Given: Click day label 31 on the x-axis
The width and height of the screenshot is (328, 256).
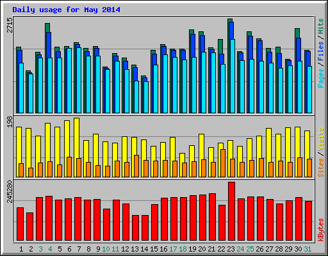Looking at the screenshot, I should click(x=307, y=249).
